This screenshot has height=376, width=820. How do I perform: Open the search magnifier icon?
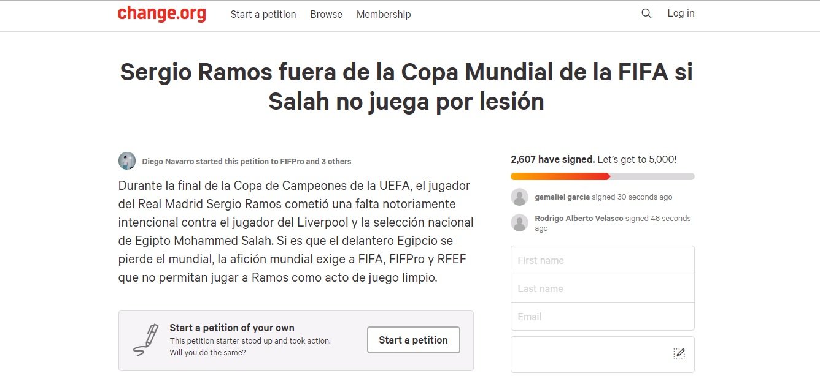coord(646,13)
